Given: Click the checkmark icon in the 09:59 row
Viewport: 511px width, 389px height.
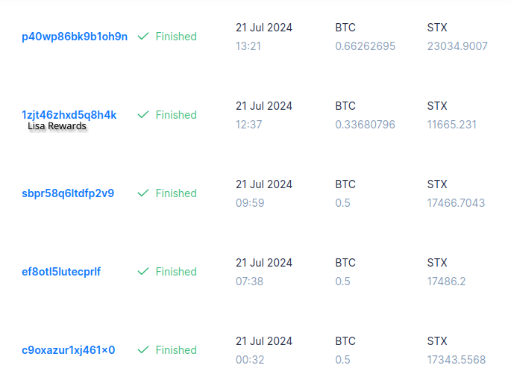Looking at the screenshot, I should tap(143, 193).
